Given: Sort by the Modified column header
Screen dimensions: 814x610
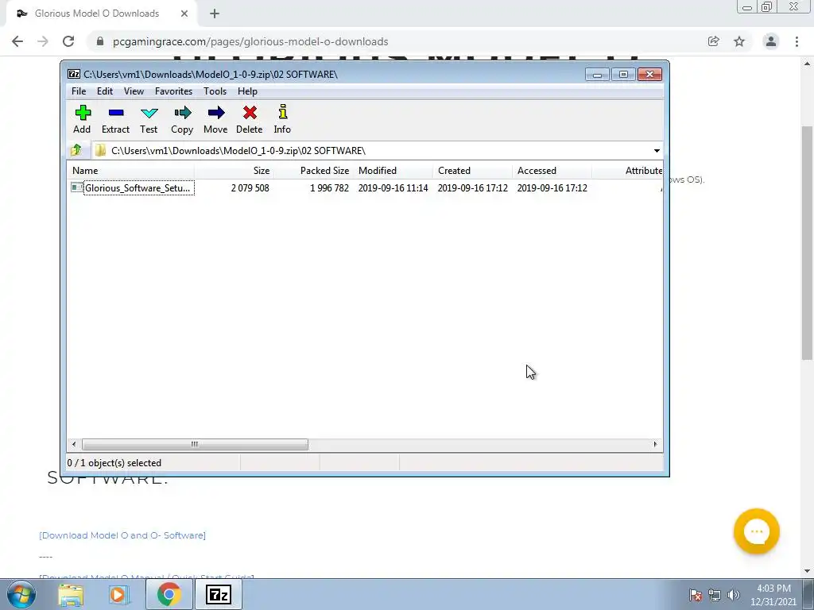Looking at the screenshot, I should (x=393, y=171).
